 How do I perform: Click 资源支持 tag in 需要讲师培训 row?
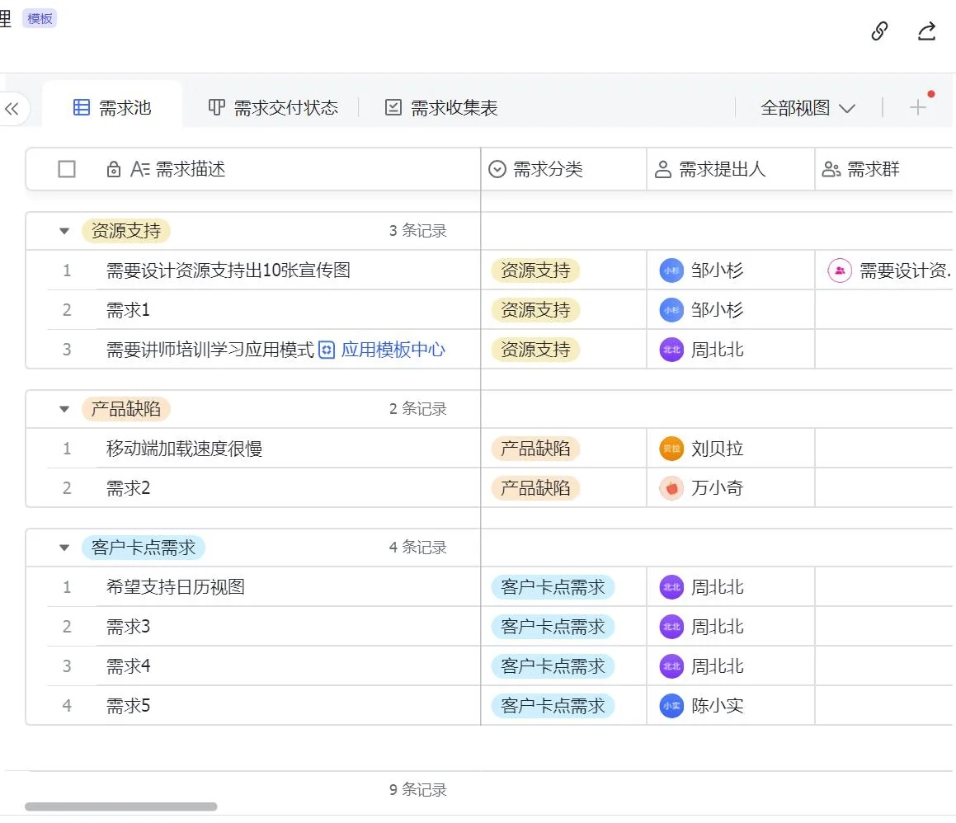(x=535, y=350)
